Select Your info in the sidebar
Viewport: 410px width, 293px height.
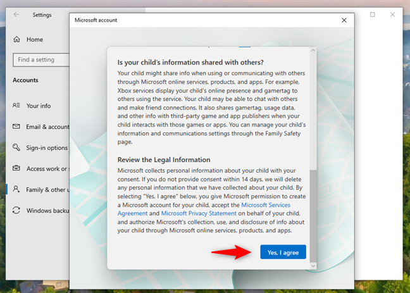[x=39, y=106]
